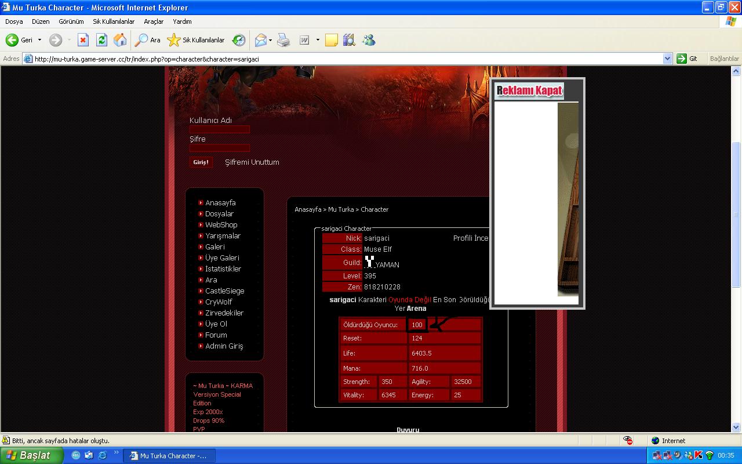Expand the Back button history dropdown arrow
742x464 pixels.
39,40
